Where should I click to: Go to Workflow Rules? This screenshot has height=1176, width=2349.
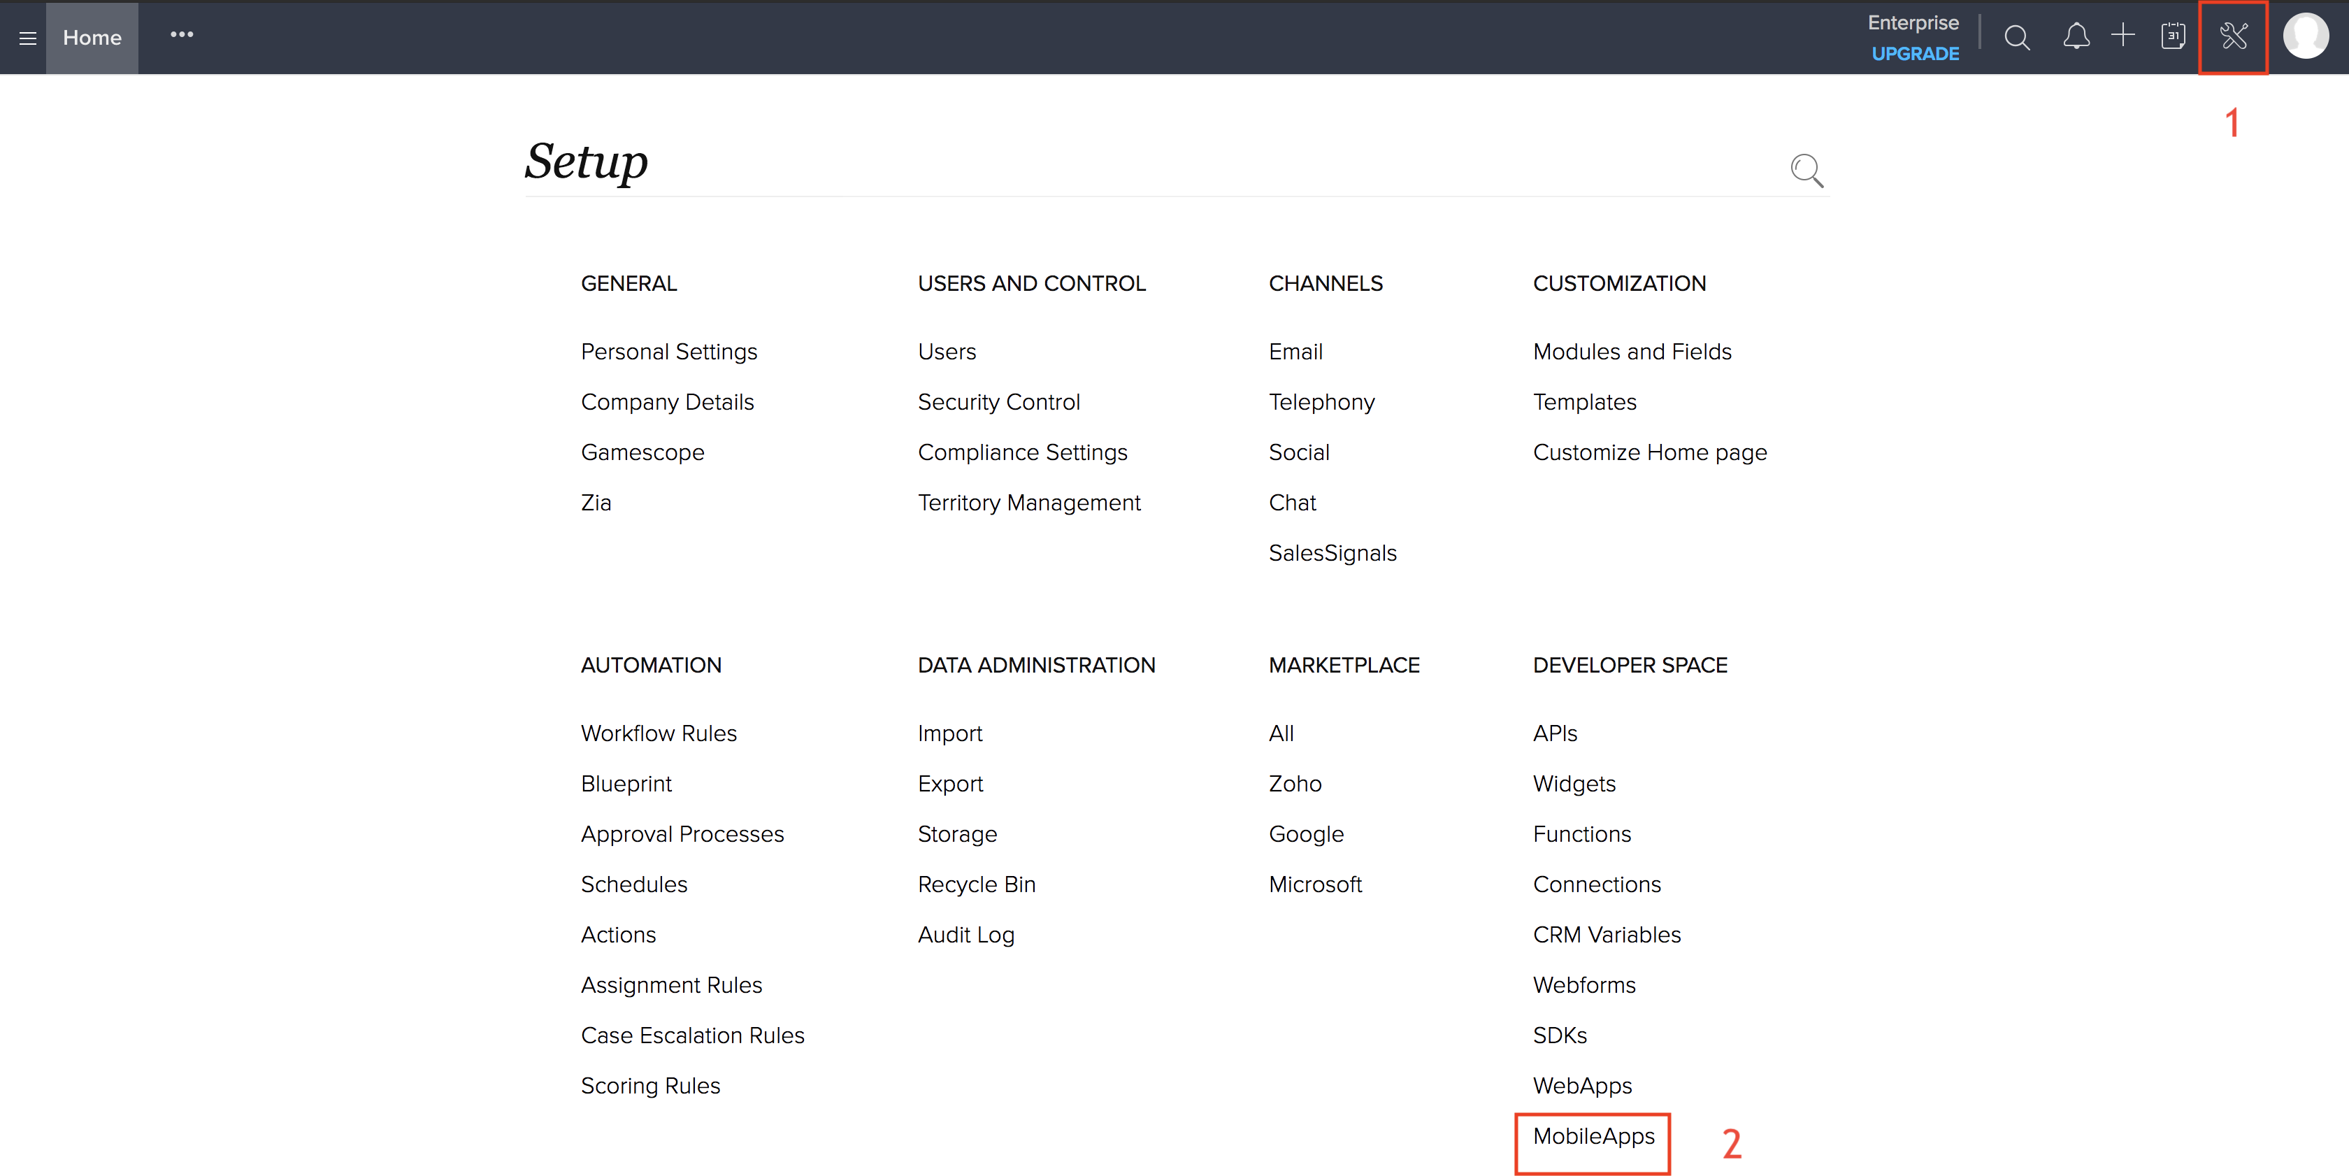click(659, 734)
